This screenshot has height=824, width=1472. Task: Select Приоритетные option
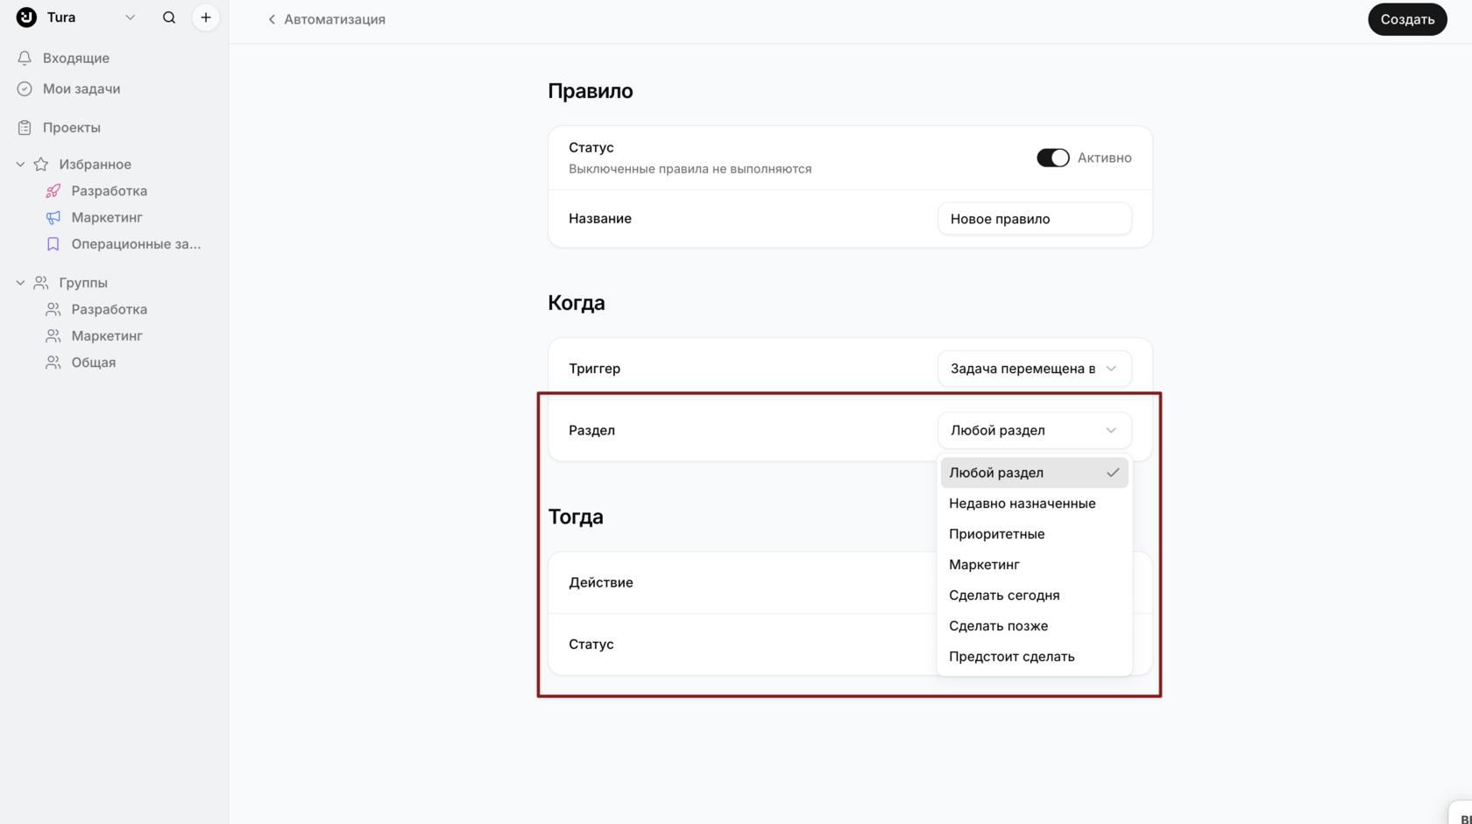[x=1034, y=534]
